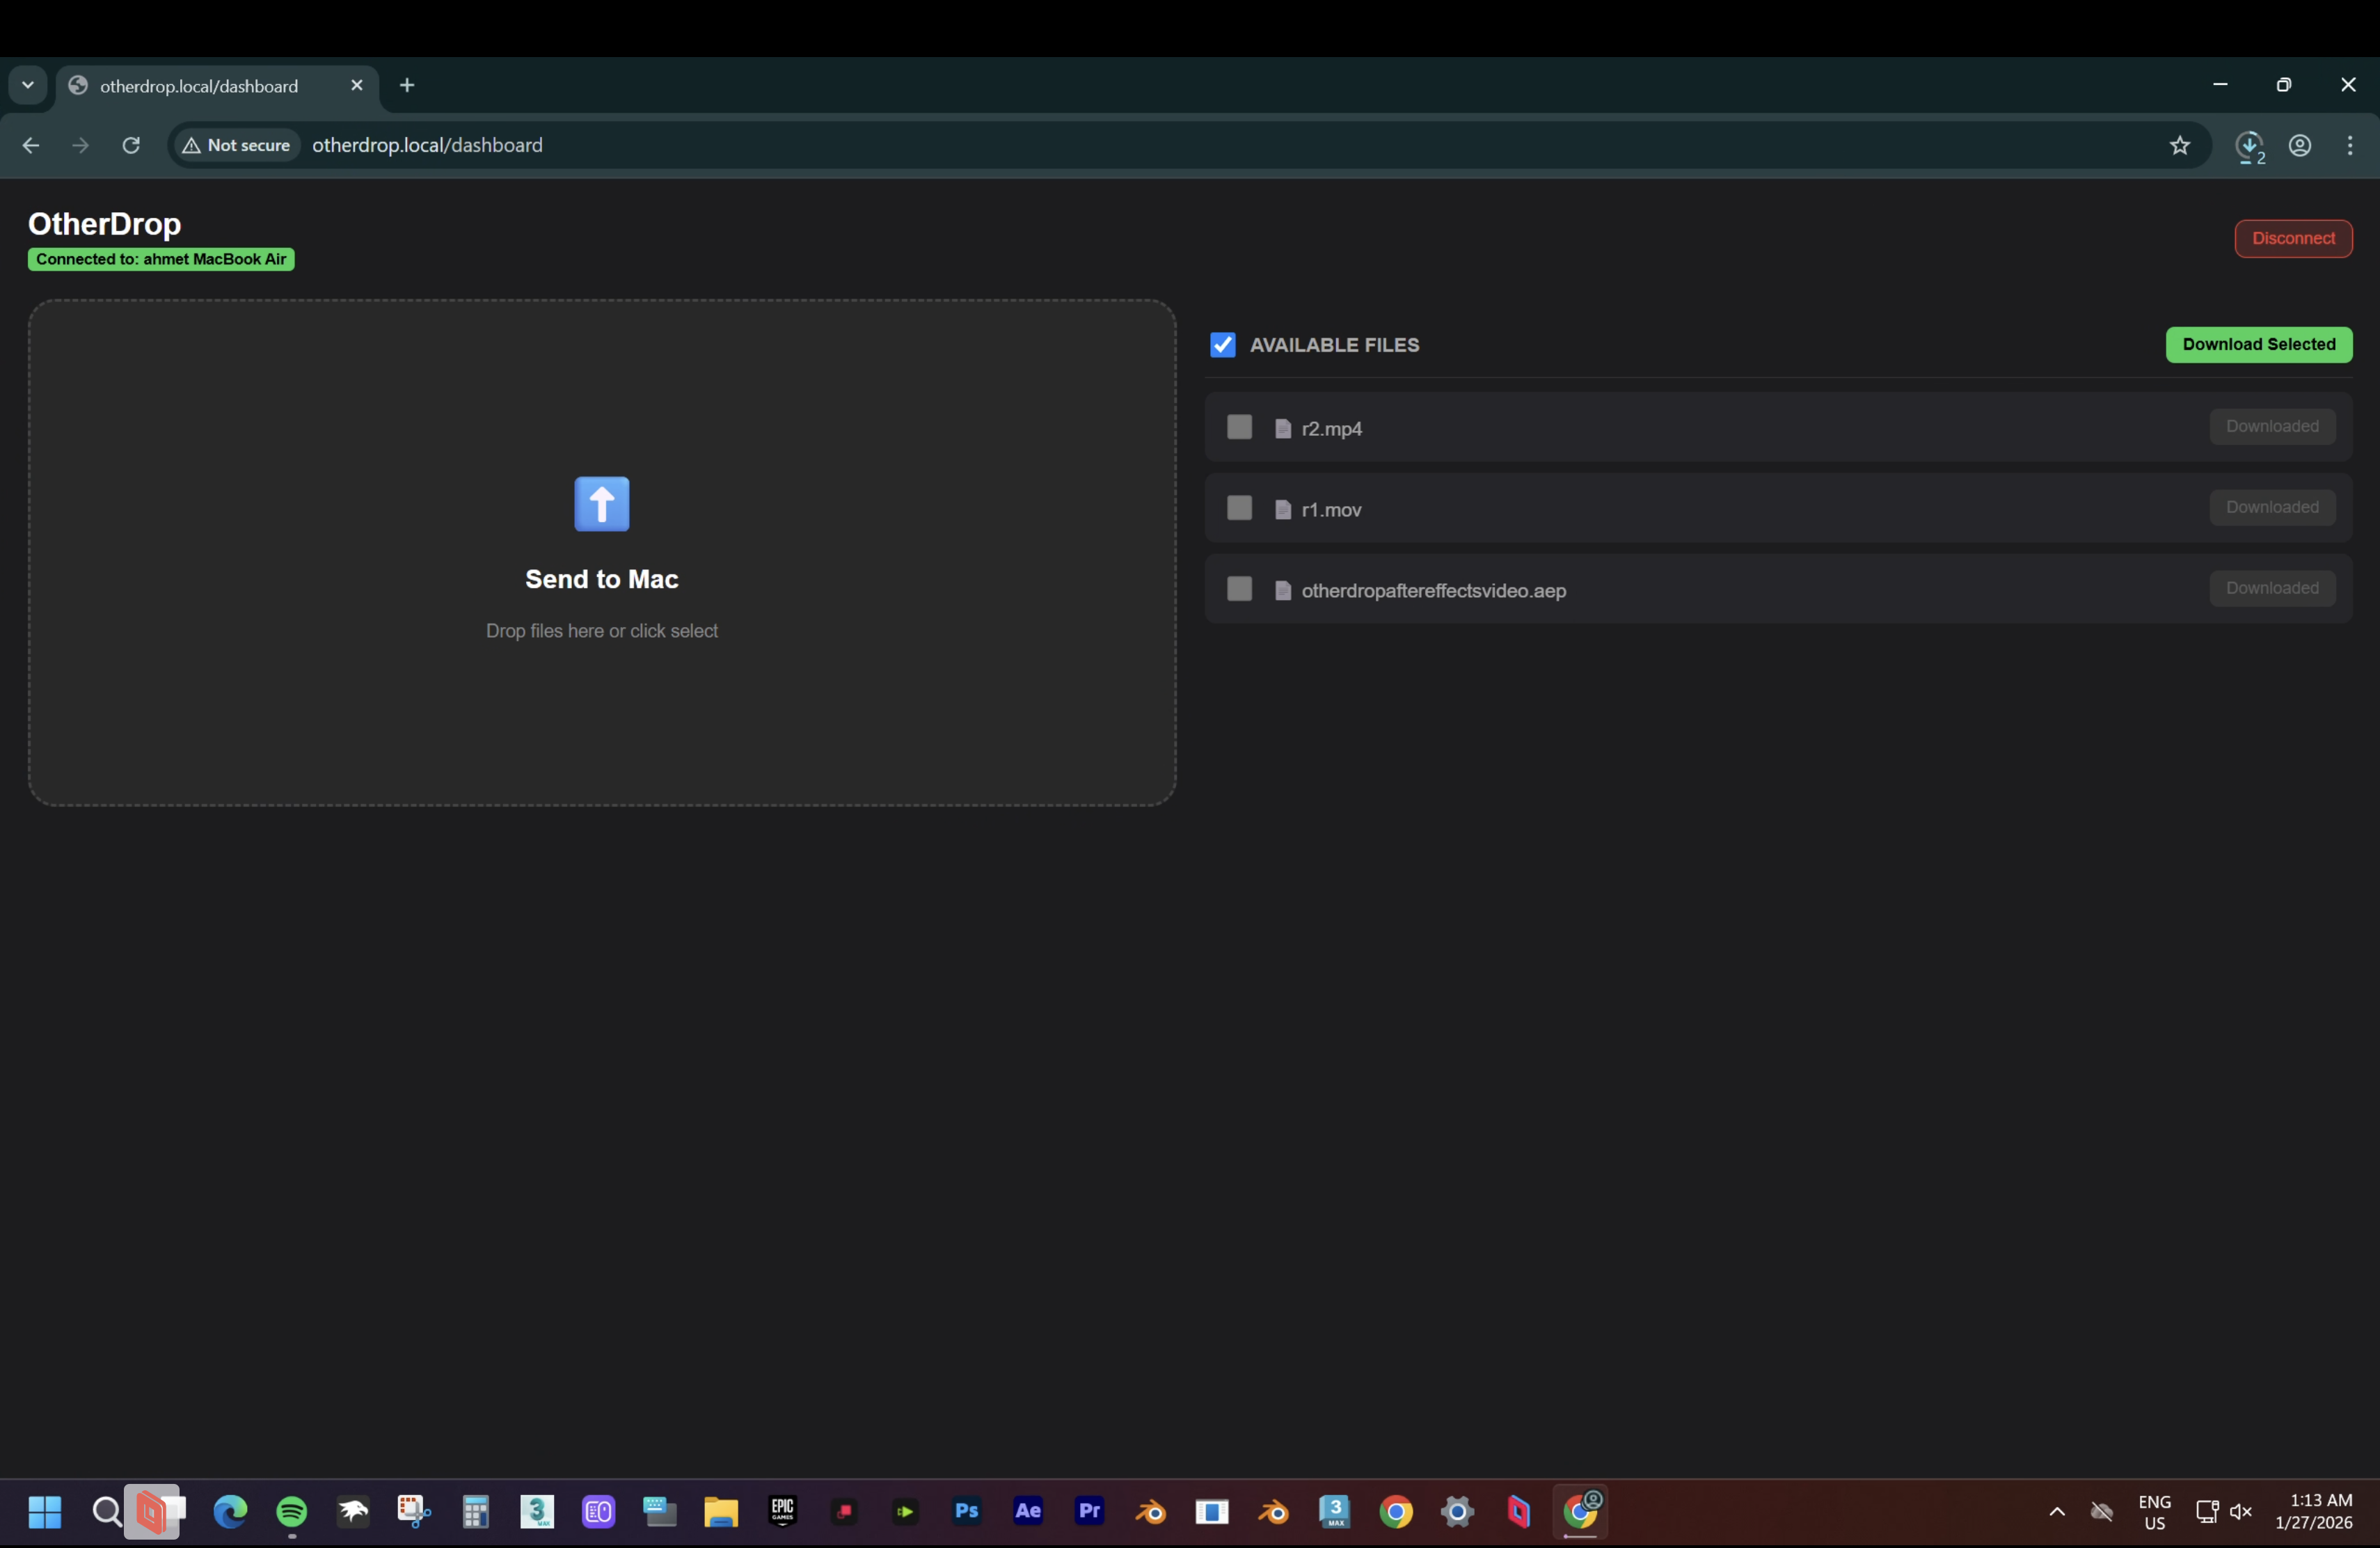Screen dimensions: 2380x1548
Task: Click the blue upload arrow icon
Action: [601, 504]
